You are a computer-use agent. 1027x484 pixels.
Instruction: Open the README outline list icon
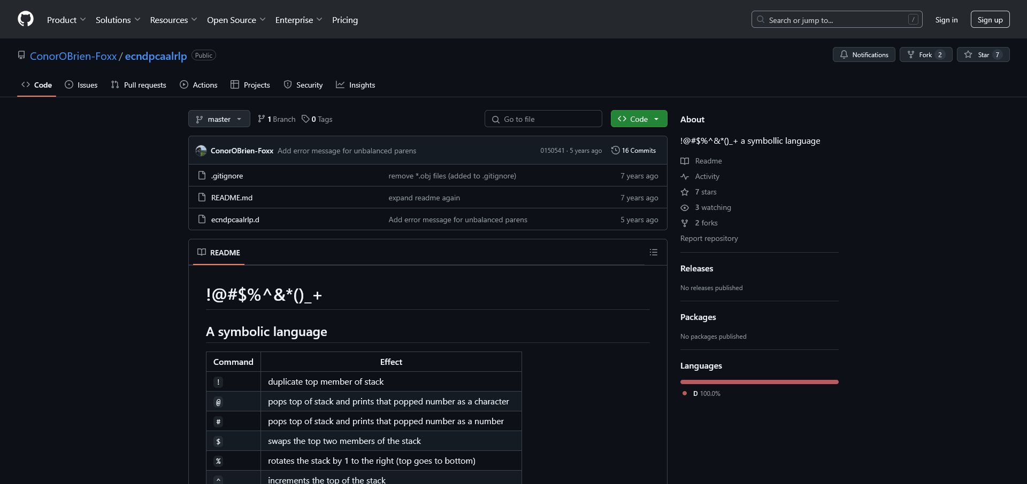654,252
